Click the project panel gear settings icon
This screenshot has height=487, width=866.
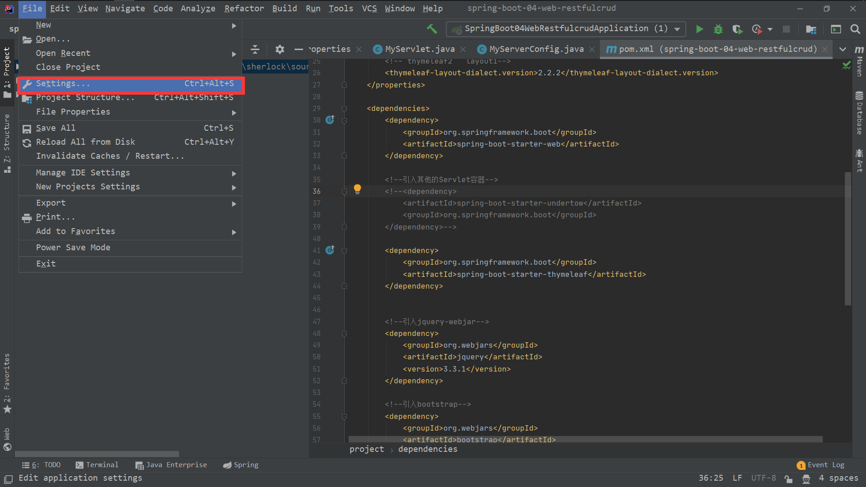(280, 49)
